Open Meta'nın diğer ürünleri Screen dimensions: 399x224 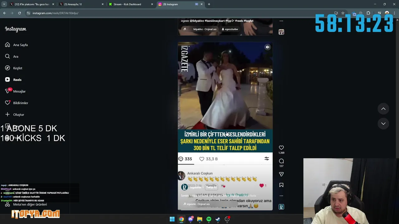(26, 204)
